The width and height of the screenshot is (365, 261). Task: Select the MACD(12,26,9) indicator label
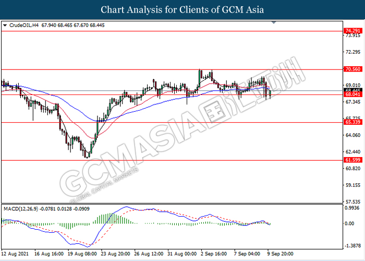click(x=20, y=209)
